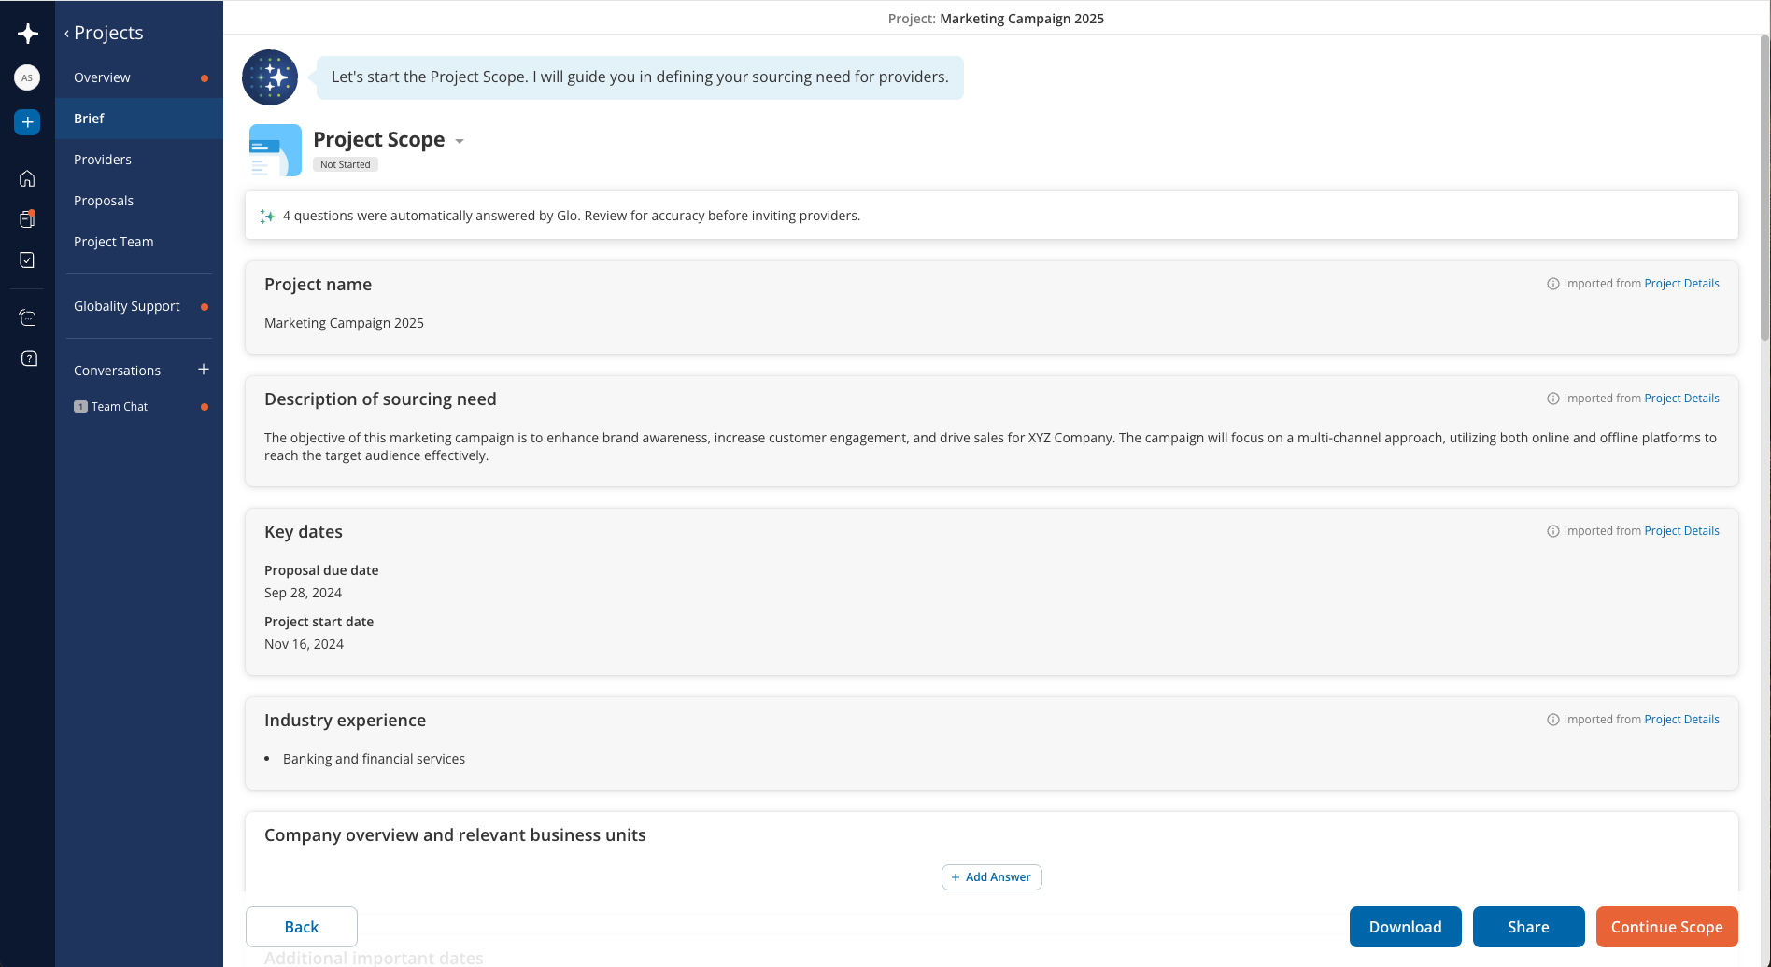Open Project Details link in Industry experience card
Viewport: 1771px width, 967px height.
pyautogui.click(x=1681, y=720)
